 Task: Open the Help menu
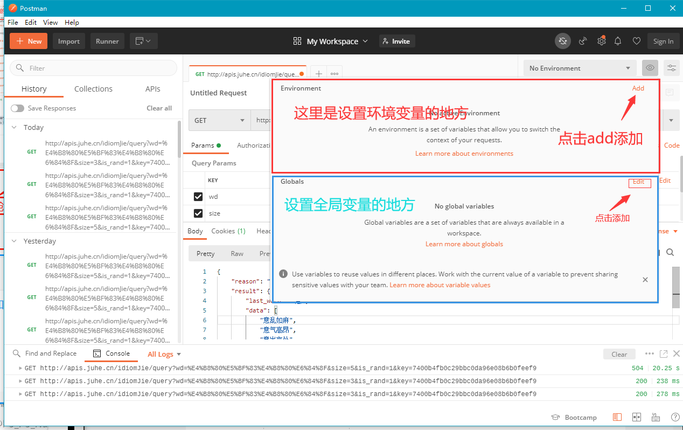click(72, 22)
